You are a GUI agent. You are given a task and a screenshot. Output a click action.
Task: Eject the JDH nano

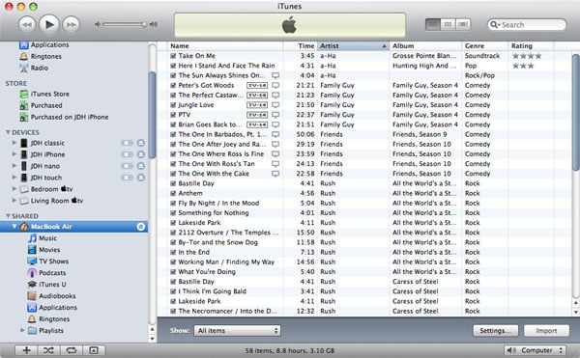(x=140, y=166)
